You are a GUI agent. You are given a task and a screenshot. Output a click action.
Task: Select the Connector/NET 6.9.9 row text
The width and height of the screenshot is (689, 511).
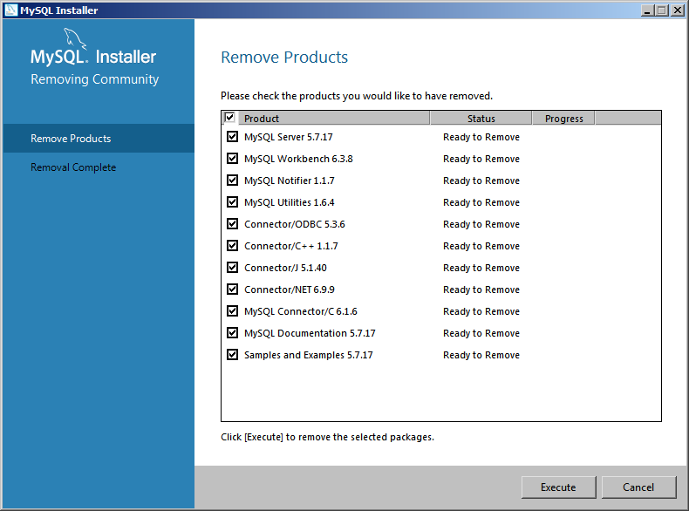tap(290, 290)
